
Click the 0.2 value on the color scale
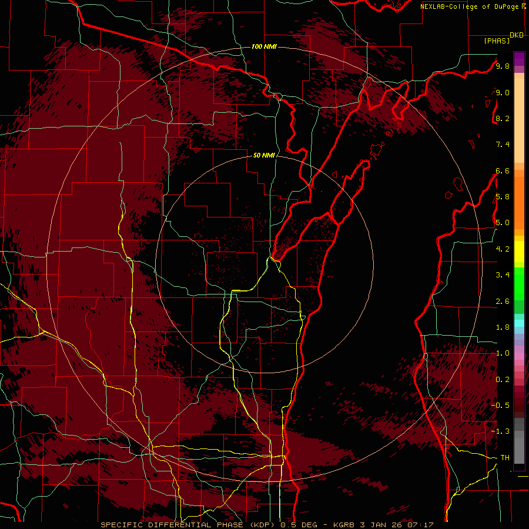coord(503,380)
